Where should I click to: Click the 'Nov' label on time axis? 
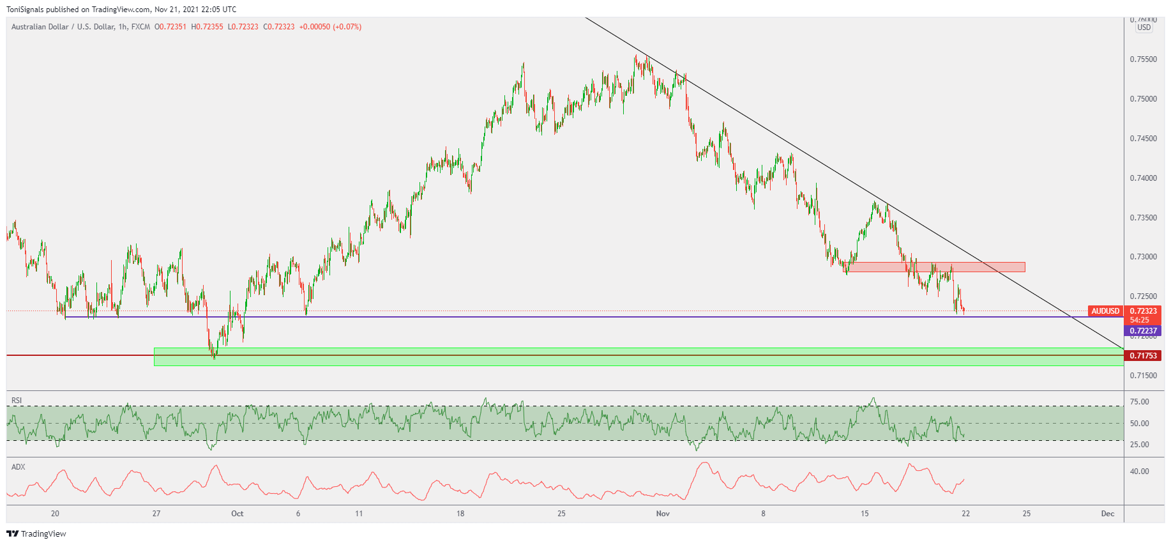pos(663,514)
